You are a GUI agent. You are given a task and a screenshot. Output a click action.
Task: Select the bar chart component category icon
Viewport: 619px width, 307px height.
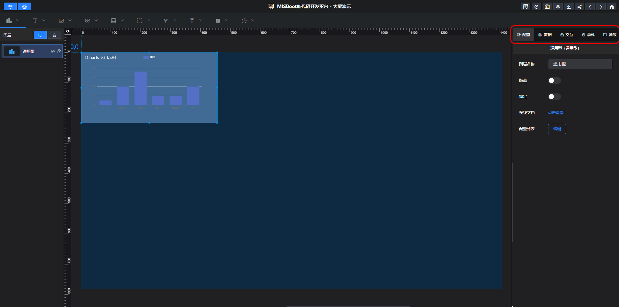(x=9, y=21)
